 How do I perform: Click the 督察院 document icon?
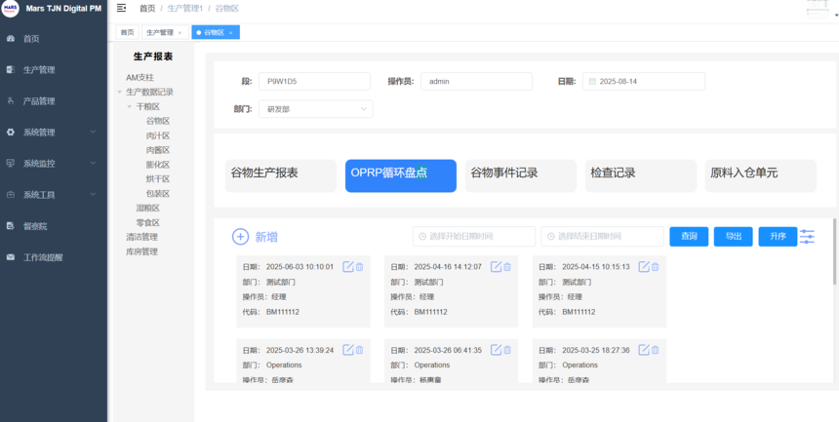(10, 226)
